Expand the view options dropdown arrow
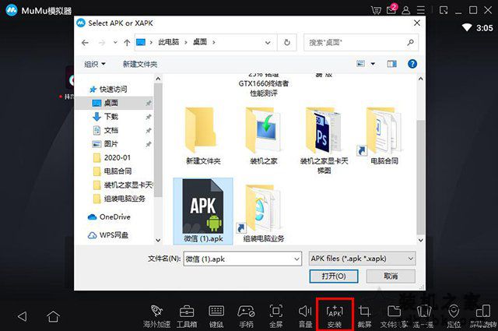Image resolution: width=498 pixels, height=331 pixels. tap(373, 64)
